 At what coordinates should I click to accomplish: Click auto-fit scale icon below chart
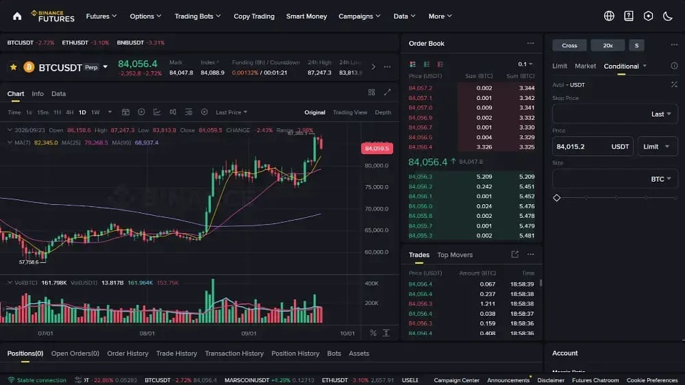[386, 333]
